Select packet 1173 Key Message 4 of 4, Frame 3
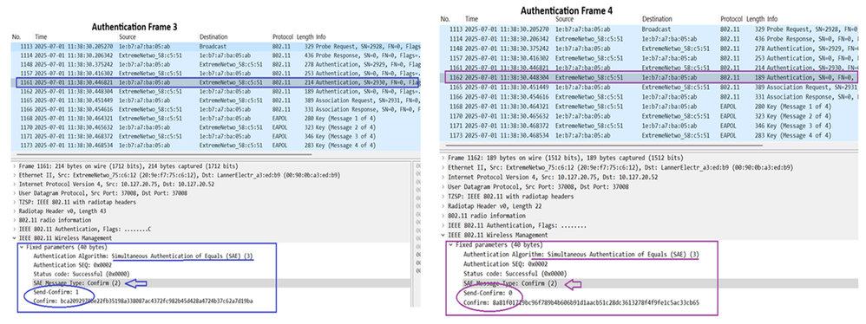 [215, 146]
